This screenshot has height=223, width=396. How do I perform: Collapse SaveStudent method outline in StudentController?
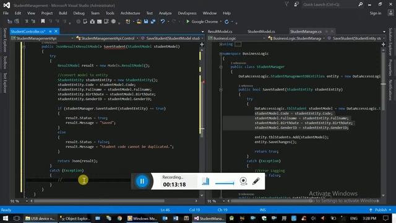24,46
